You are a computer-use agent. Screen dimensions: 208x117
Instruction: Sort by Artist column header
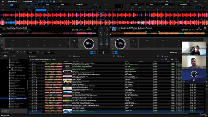pos(127,61)
